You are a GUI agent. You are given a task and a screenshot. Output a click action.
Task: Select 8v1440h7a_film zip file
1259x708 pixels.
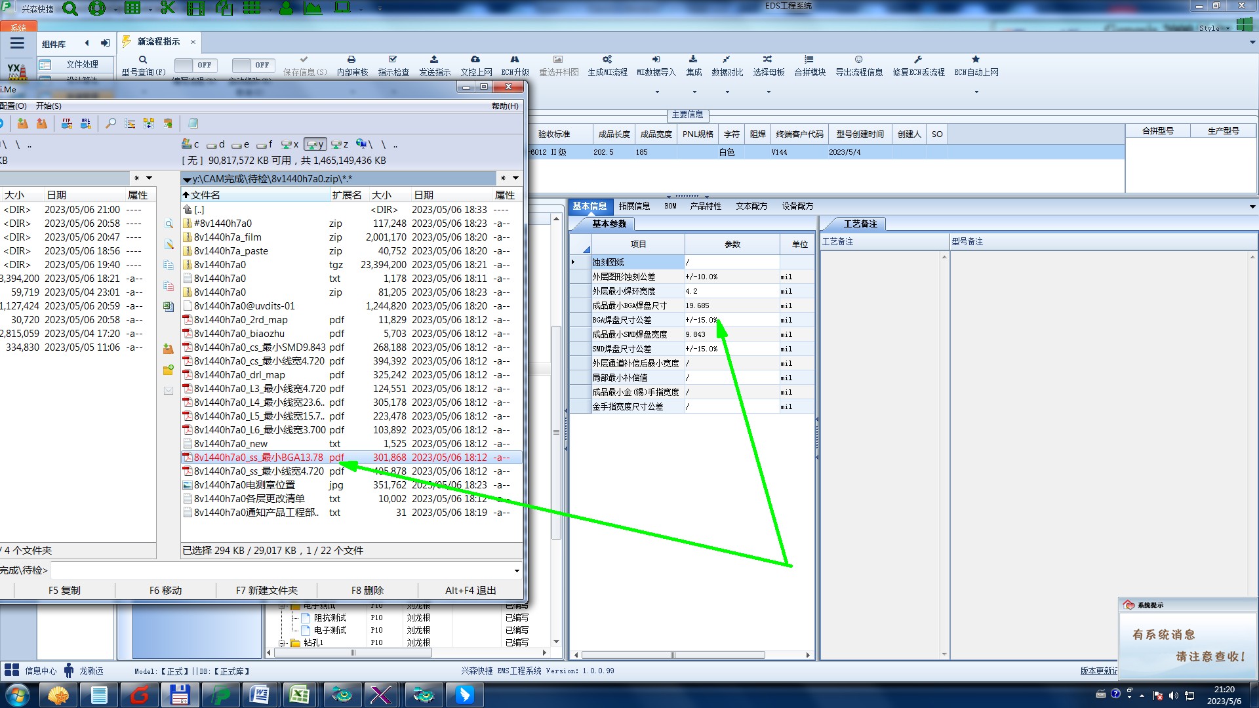pos(351,237)
